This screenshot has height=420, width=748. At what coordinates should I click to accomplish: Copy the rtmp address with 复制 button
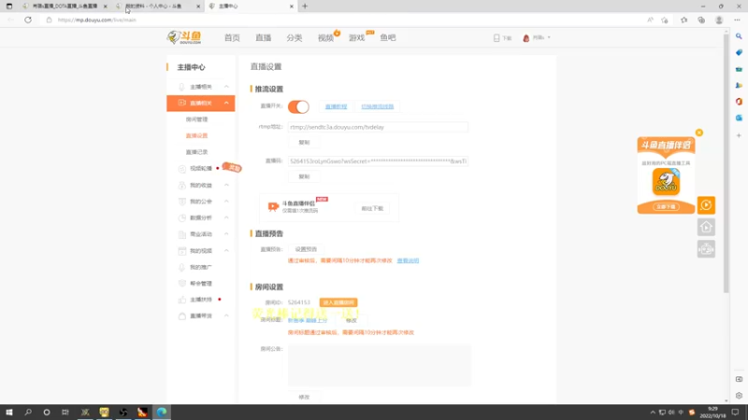[x=304, y=143]
